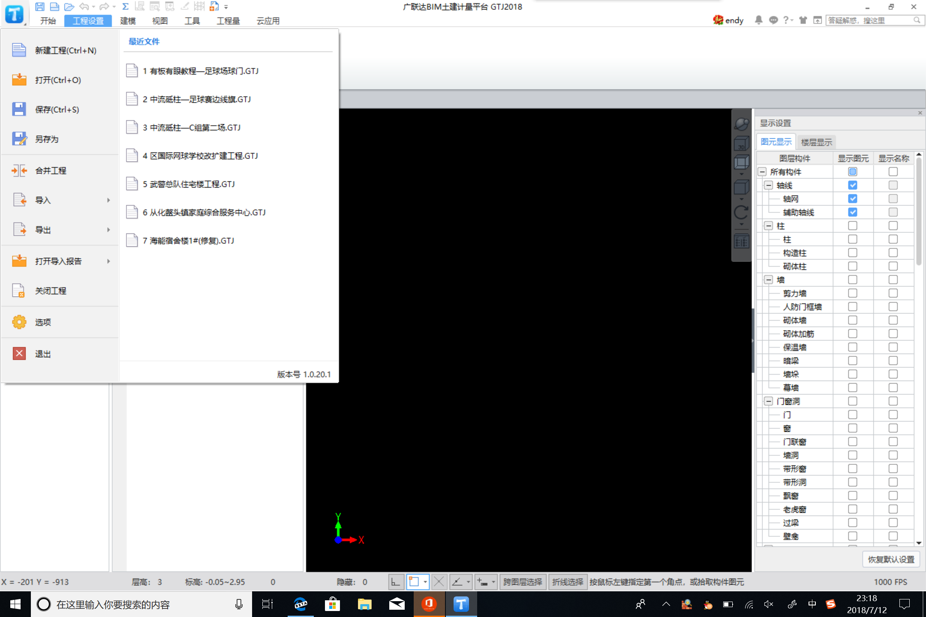This screenshot has width=926, height=617.
Task: Open recent file 武警总队住宅楼工程.GTJ
Action: tap(229, 184)
